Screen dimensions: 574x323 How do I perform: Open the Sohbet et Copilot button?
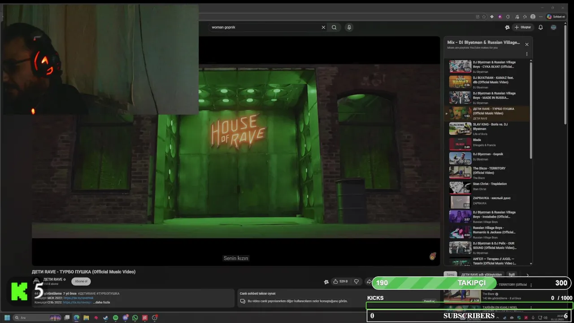pyautogui.click(x=556, y=17)
